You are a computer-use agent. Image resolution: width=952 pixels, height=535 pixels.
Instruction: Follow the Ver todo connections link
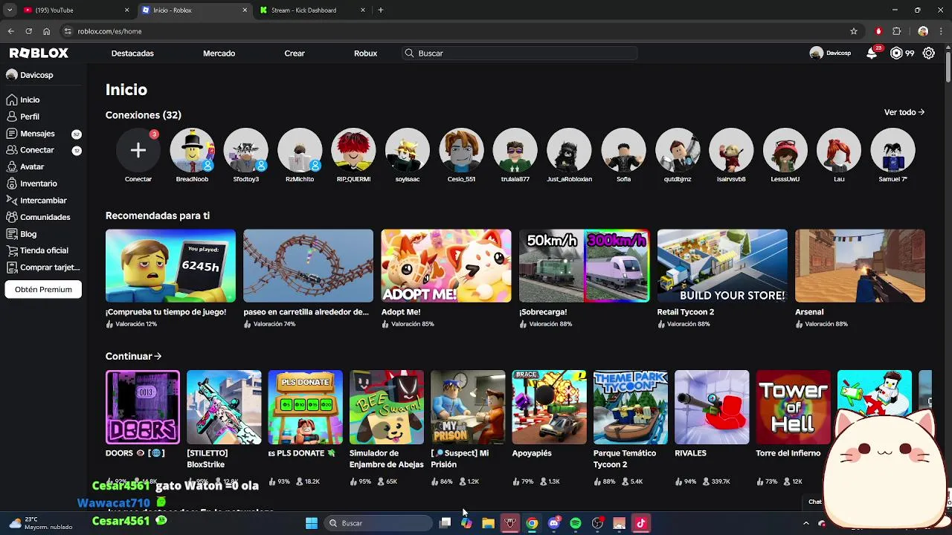click(x=904, y=112)
